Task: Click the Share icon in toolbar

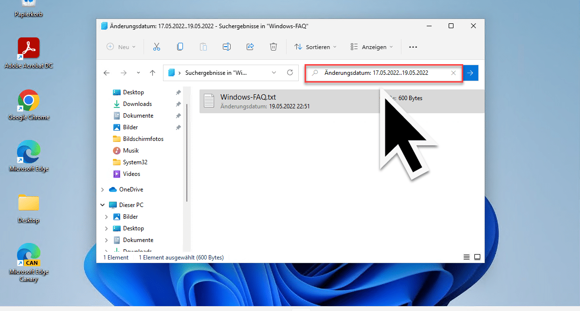Action: (250, 47)
